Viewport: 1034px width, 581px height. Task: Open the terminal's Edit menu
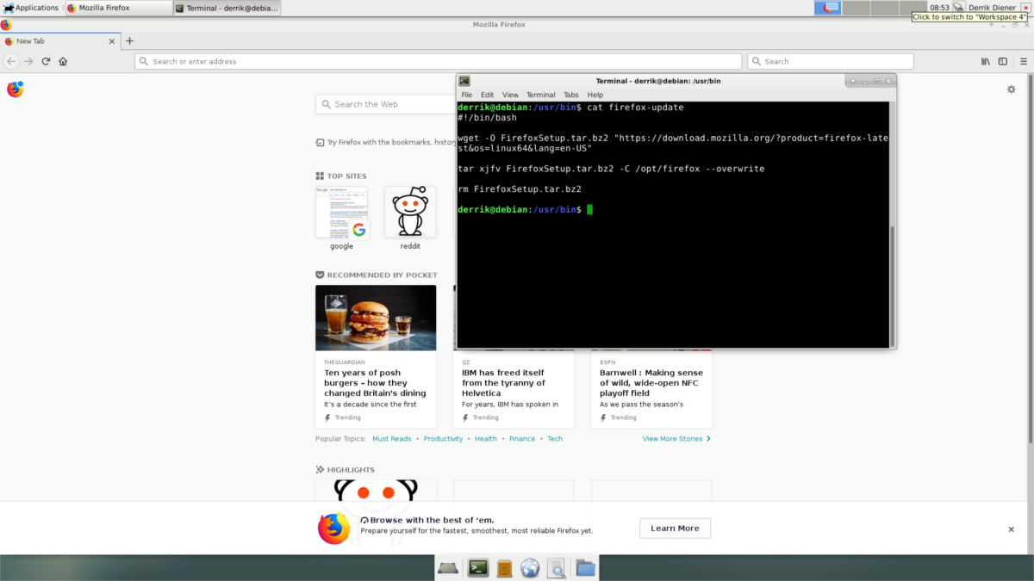tap(487, 95)
